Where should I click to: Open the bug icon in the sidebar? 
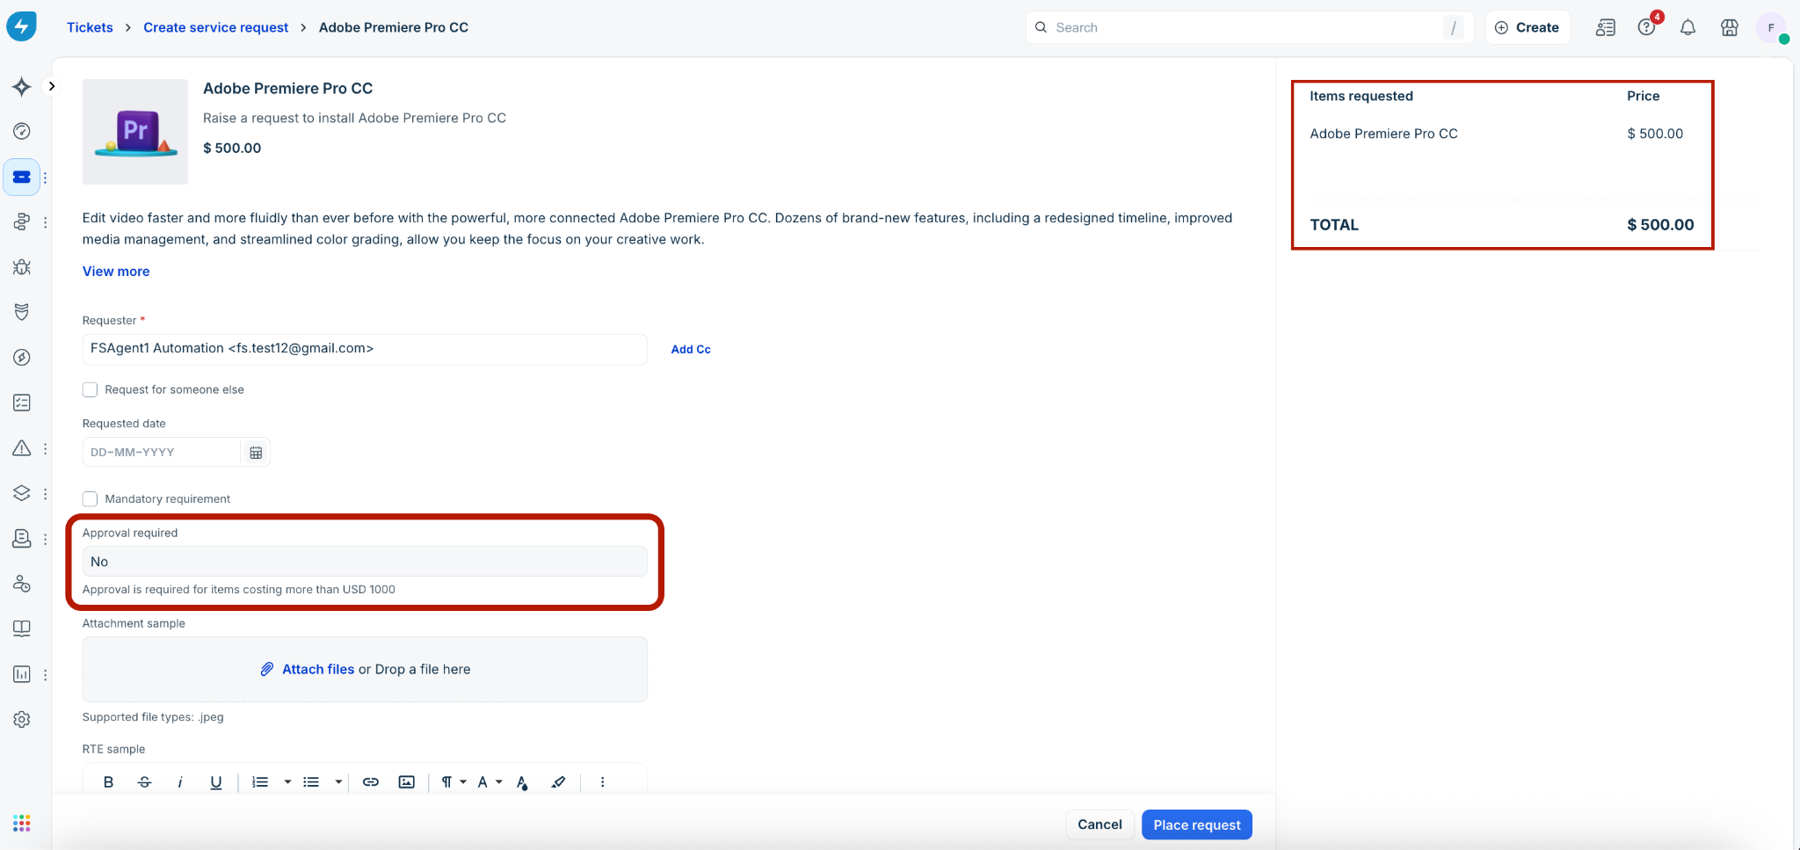22,267
